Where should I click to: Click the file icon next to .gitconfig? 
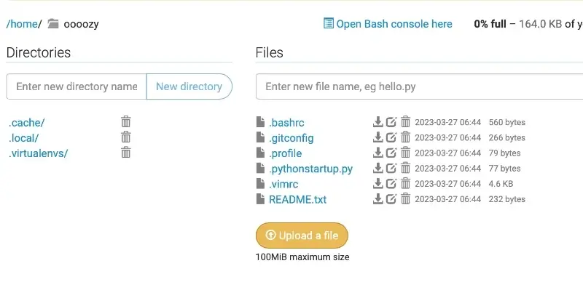click(x=261, y=137)
